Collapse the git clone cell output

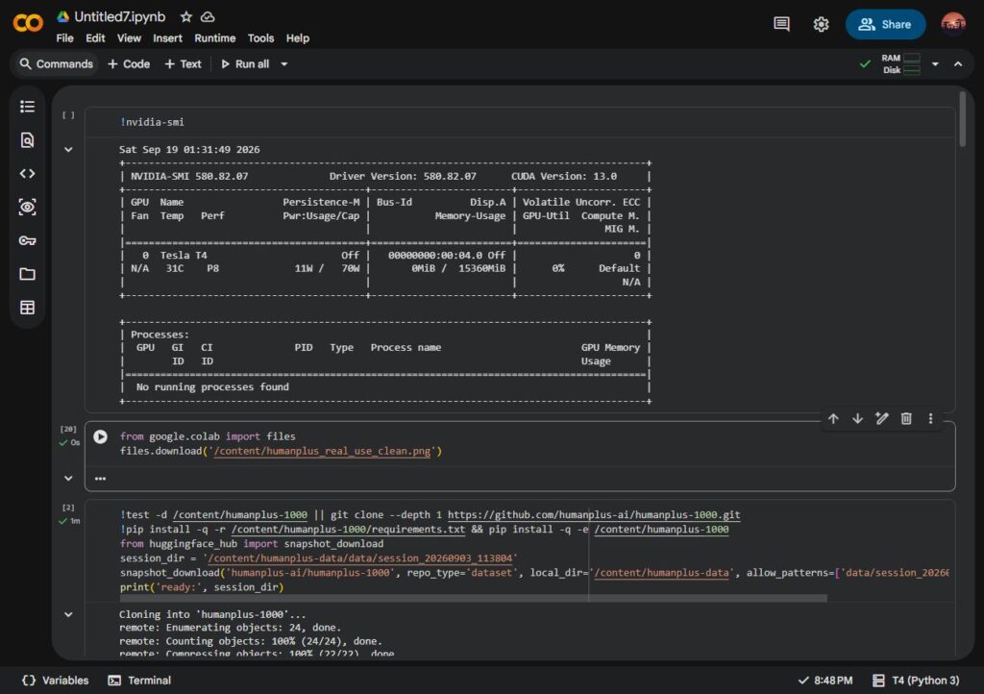coord(68,614)
